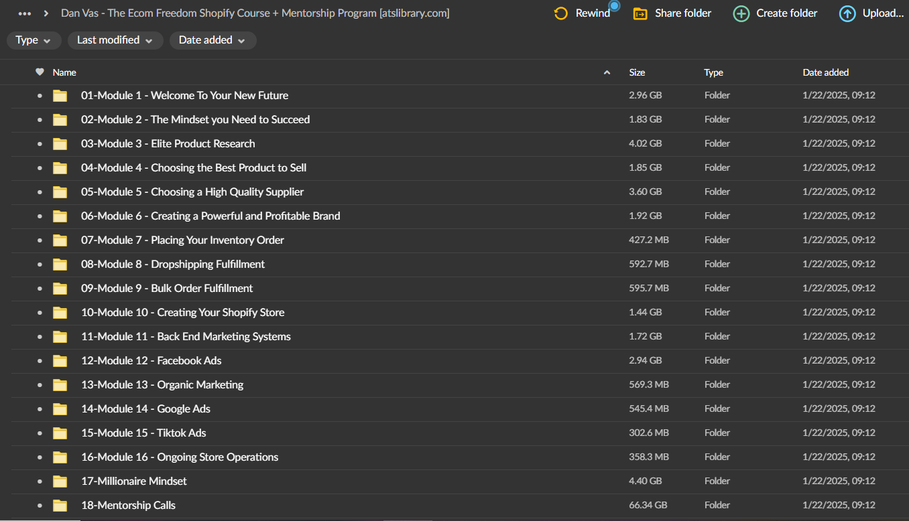Click the Share folder icon
This screenshot has width=909, height=521.
[640, 13]
